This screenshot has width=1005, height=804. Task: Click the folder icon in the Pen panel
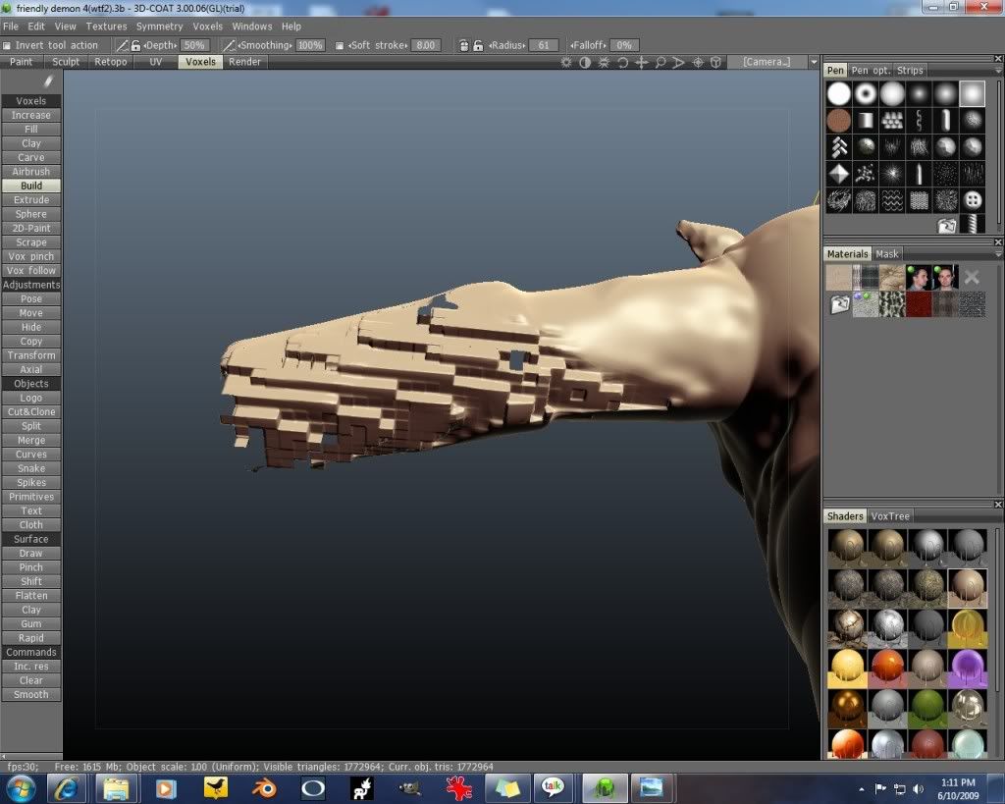pos(946,226)
